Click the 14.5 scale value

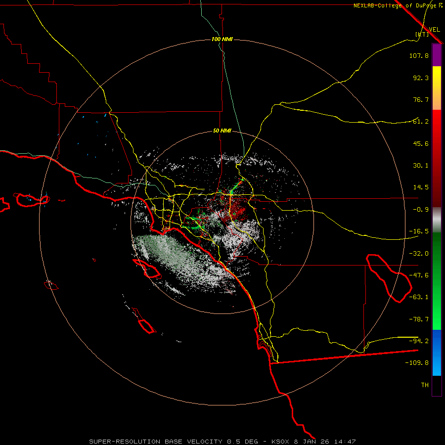[x=421, y=187]
